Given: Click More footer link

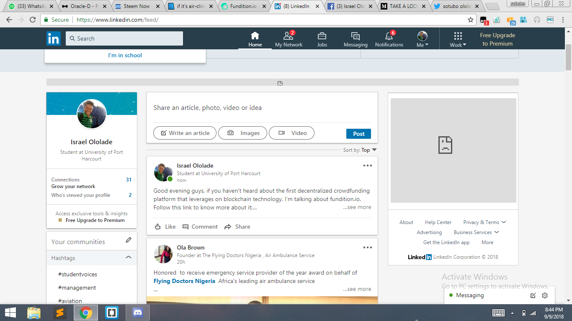Looking at the screenshot, I should (487, 242).
